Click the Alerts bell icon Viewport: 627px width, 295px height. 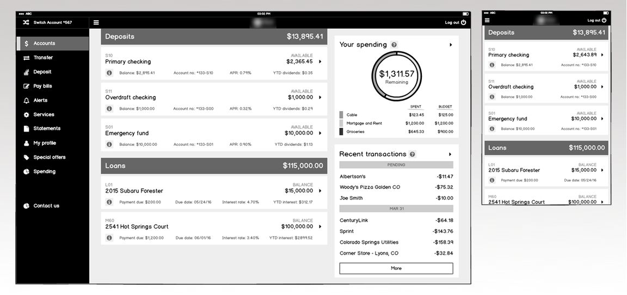26,100
